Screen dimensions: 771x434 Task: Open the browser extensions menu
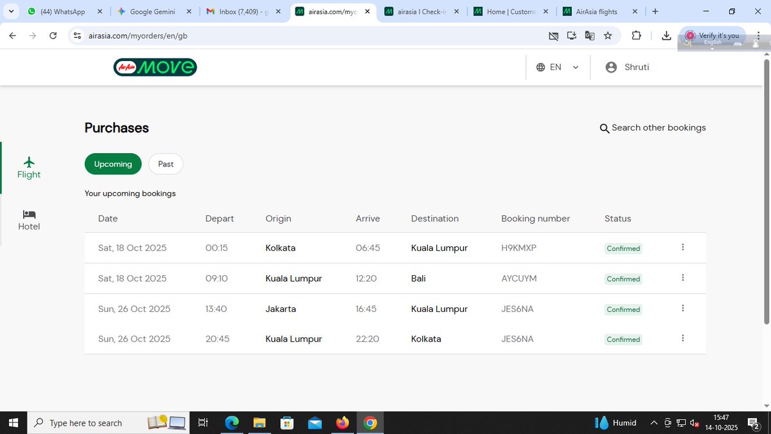point(636,36)
